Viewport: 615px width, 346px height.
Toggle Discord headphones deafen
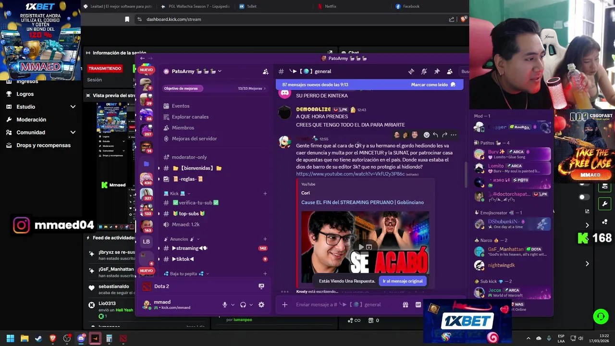[x=243, y=305]
